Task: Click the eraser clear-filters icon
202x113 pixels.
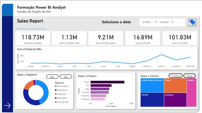Action: pyautogui.click(x=192, y=22)
